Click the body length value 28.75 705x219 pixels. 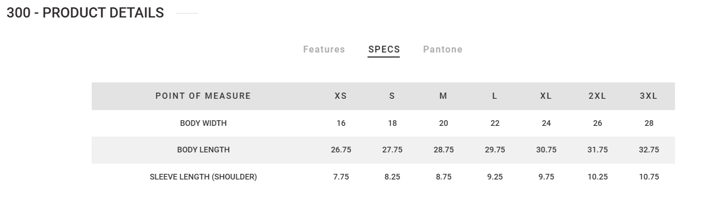pos(443,150)
